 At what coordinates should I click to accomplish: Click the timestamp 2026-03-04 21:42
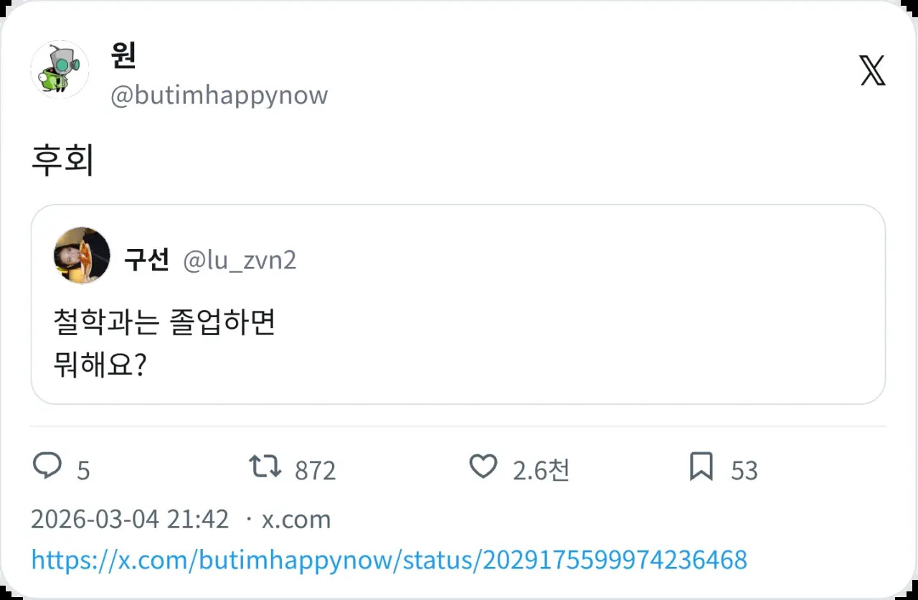pyautogui.click(x=130, y=519)
